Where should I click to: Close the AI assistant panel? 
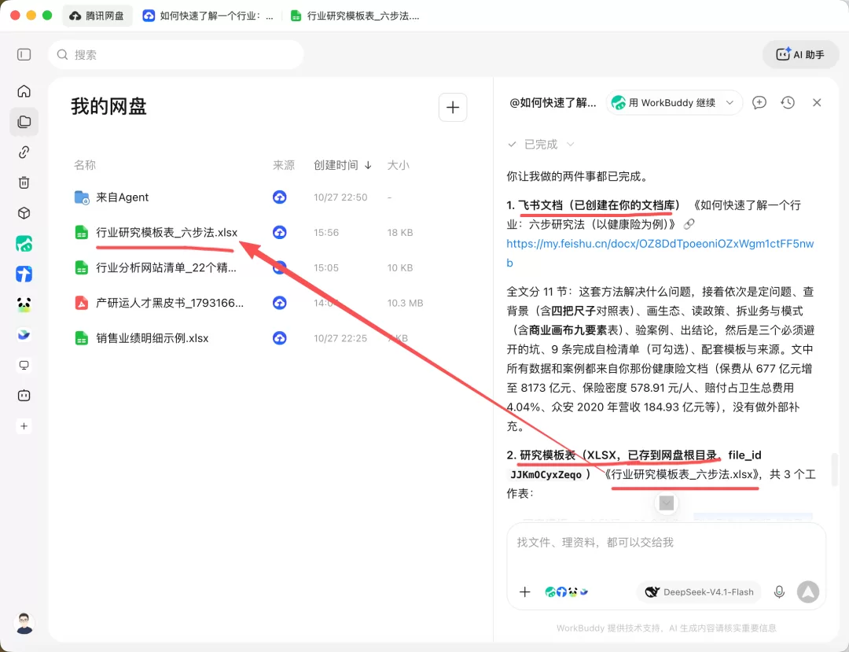coord(817,102)
